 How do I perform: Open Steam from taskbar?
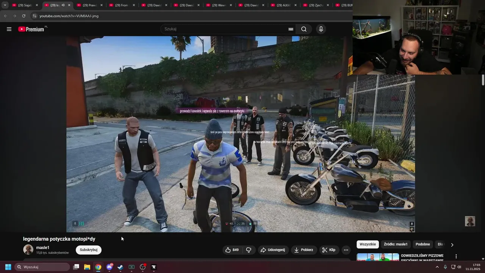tap(120, 267)
